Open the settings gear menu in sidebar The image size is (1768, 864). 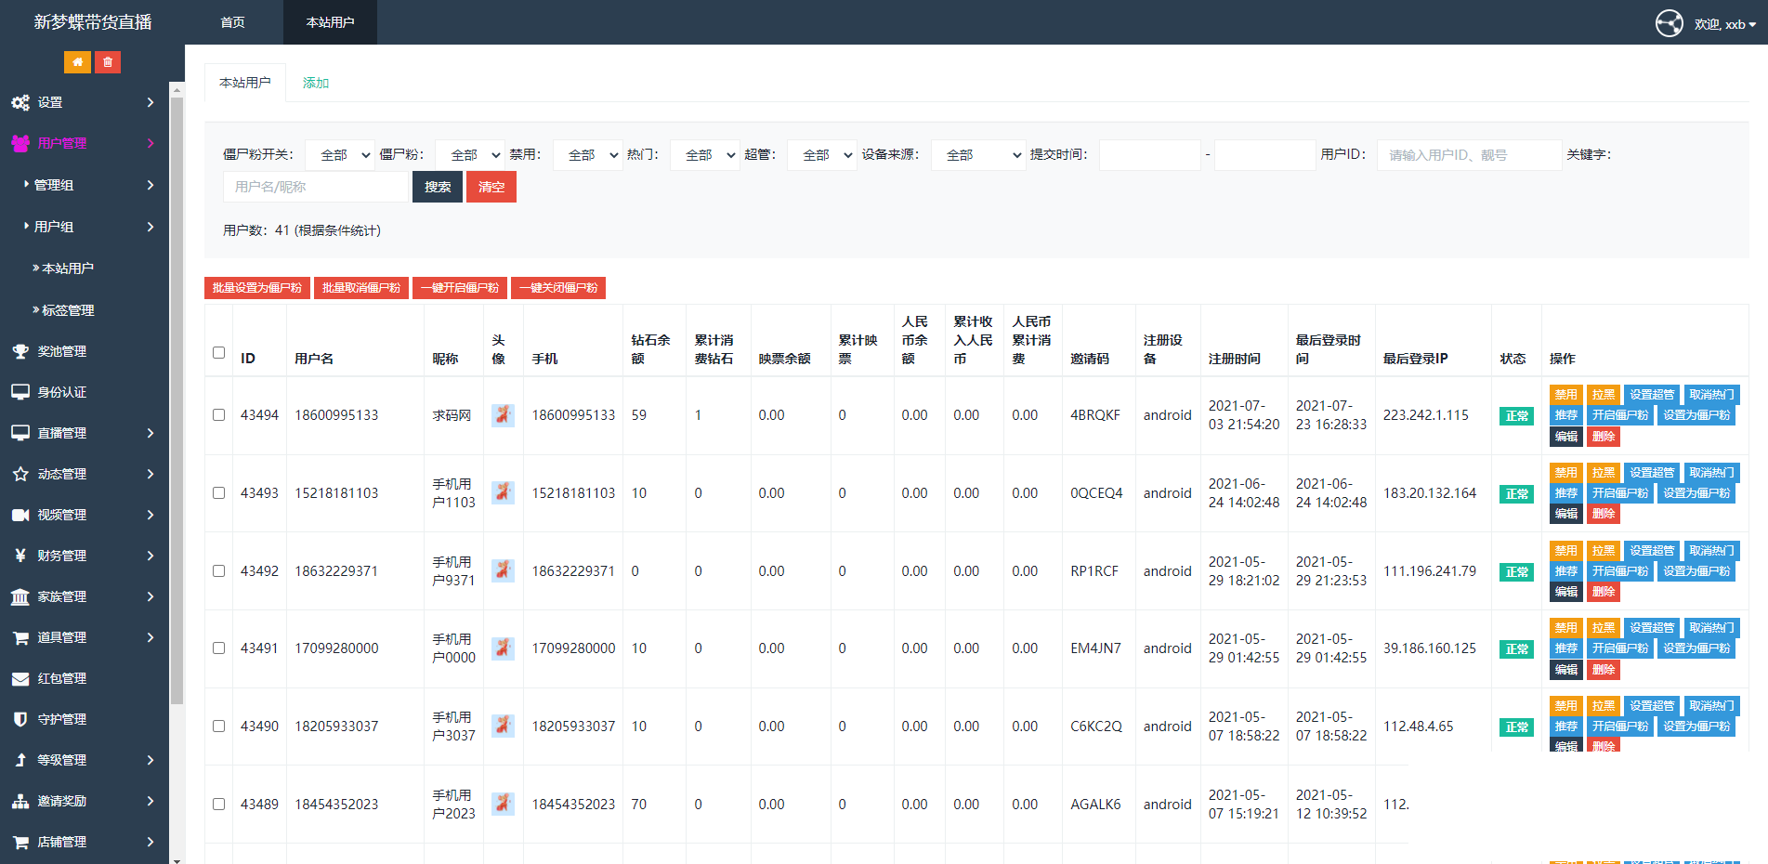[x=20, y=102]
